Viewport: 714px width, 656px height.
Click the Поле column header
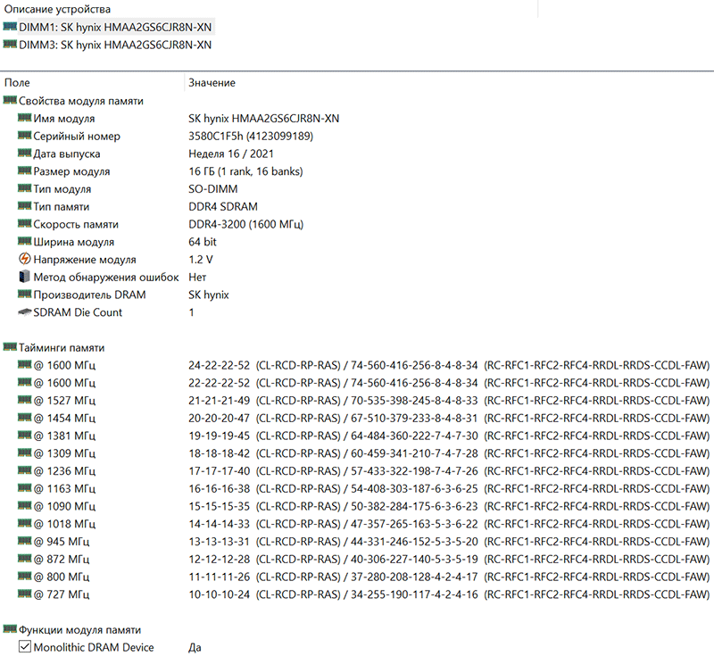pos(17,83)
